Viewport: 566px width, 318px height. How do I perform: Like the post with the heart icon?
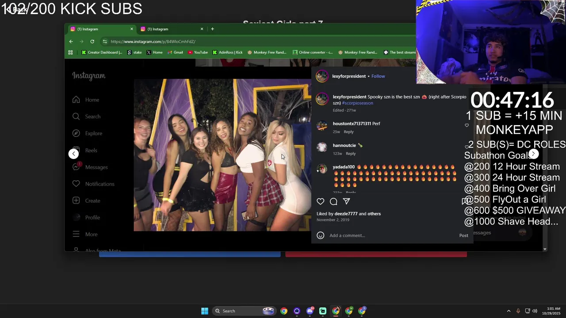[321, 201]
